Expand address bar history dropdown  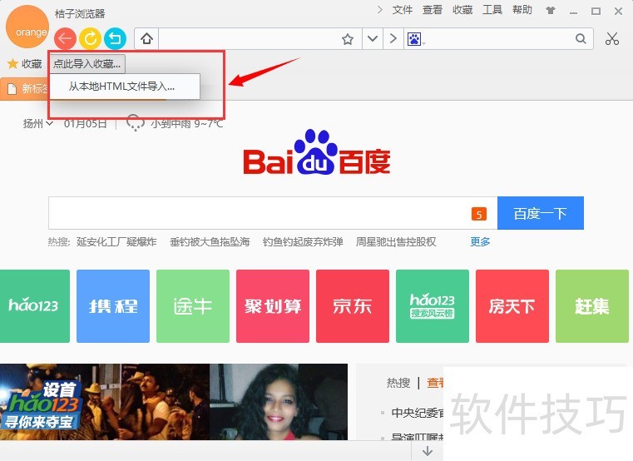[372, 39]
